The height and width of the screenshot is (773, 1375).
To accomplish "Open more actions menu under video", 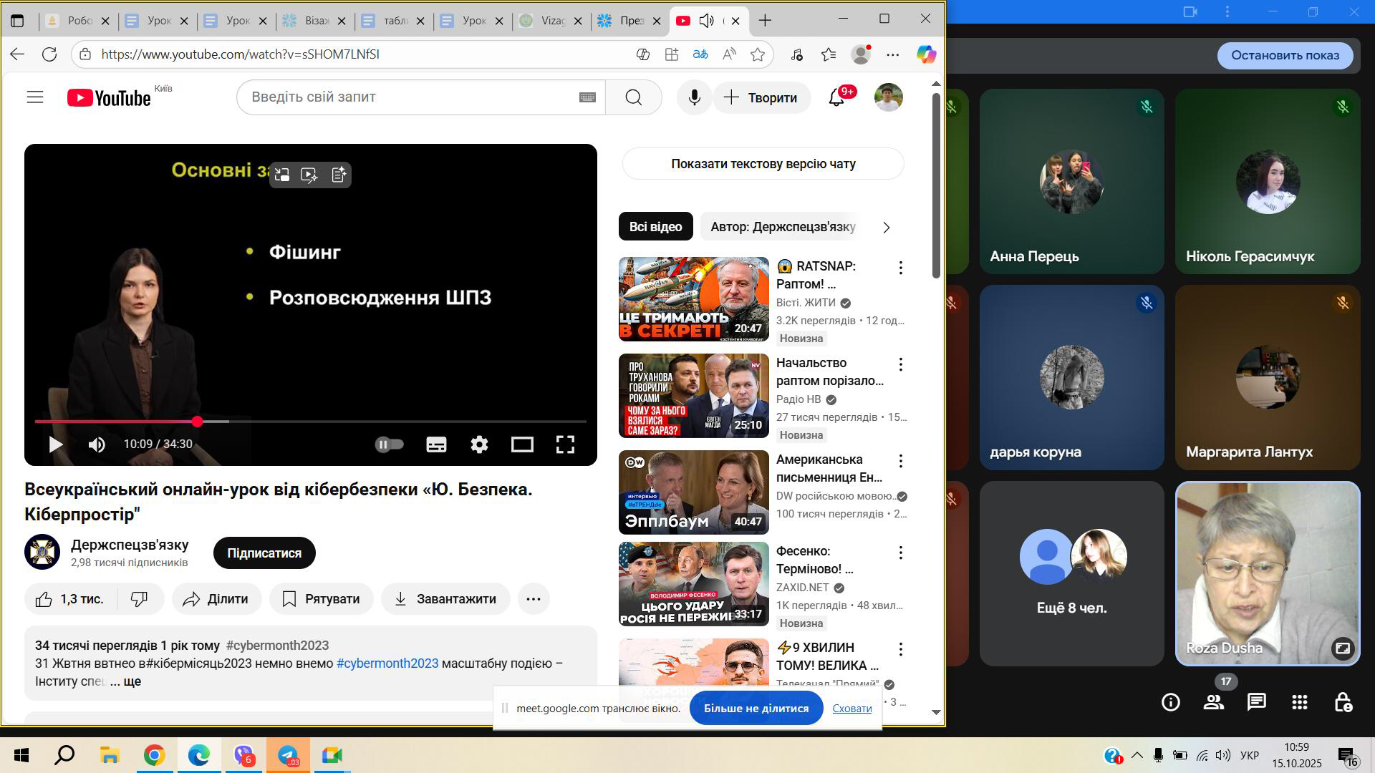I will click(534, 599).
